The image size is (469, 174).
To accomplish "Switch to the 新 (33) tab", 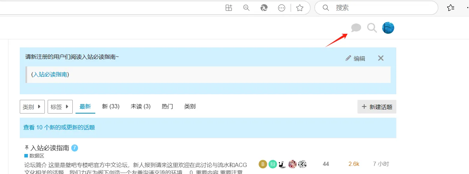I will tap(111, 106).
